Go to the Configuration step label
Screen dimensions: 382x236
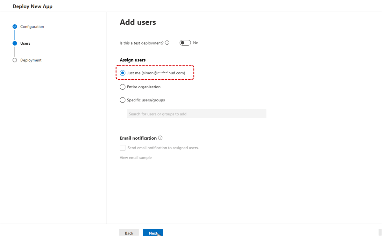point(32,26)
